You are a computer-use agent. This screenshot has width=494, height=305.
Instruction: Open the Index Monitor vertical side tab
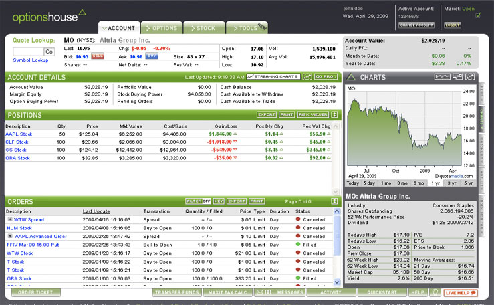click(481, 215)
